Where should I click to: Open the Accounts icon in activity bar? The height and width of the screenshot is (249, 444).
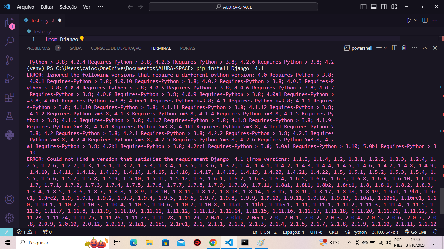coord(9,199)
